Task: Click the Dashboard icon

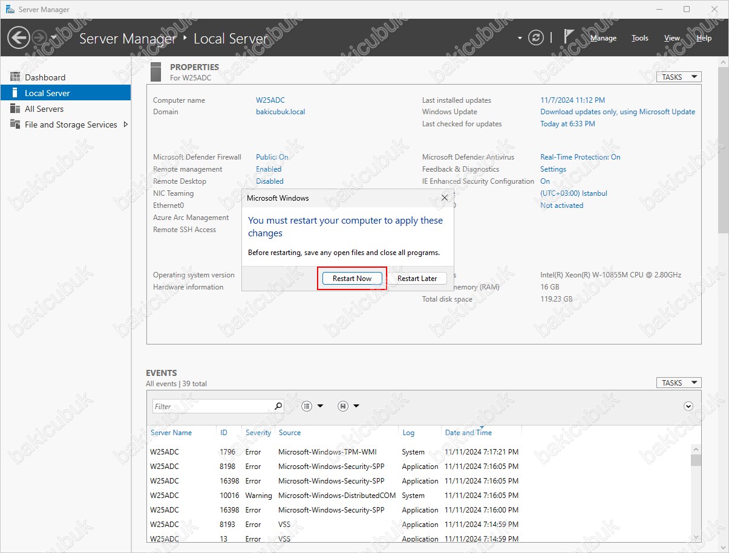Action: coord(15,77)
